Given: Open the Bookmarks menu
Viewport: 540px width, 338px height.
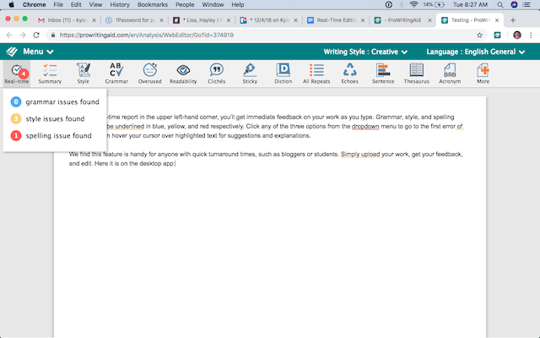Looking at the screenshot, I should coord(153,4).
